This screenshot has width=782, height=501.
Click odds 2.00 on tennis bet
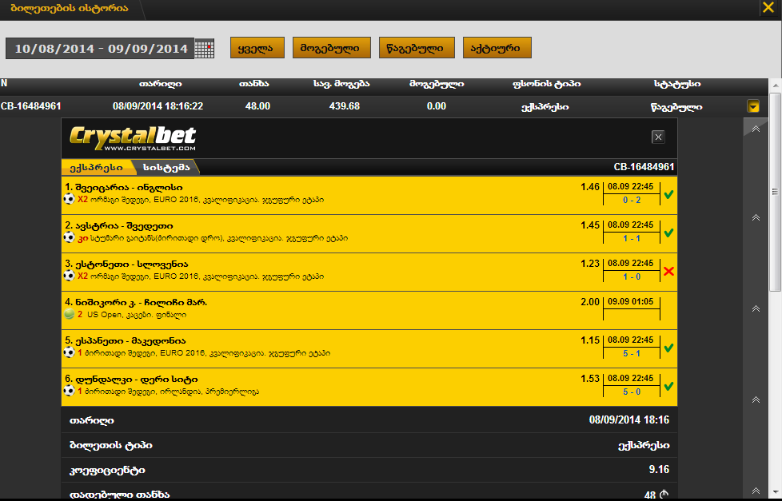pyautogui.click(x=590, y=301)
